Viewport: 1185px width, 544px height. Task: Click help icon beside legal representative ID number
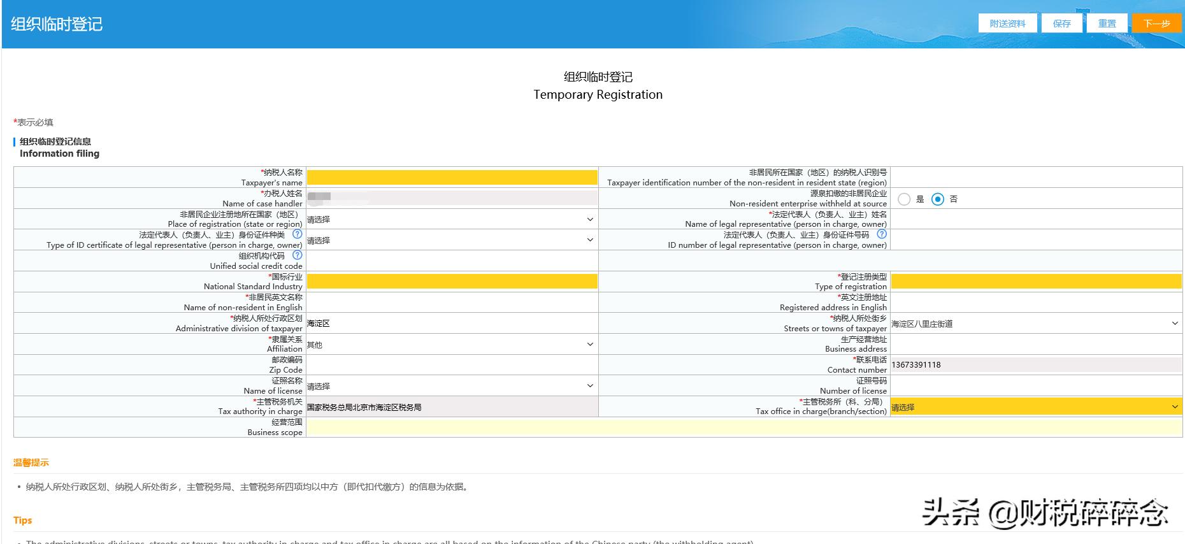[881, 234]
